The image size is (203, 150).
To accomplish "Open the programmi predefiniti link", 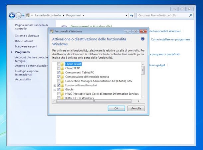I will point(164,54).
